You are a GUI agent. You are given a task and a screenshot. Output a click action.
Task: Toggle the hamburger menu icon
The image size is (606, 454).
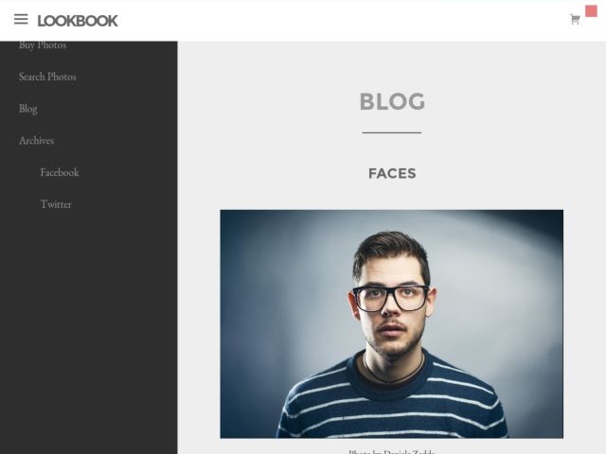[21, 19]
